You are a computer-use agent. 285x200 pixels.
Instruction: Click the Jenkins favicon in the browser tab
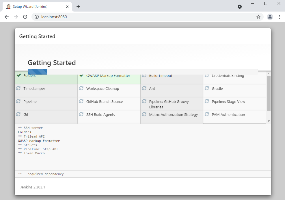[x=8, y=7]
